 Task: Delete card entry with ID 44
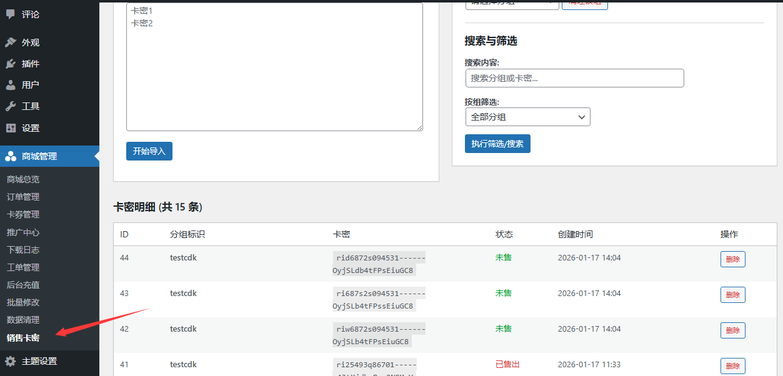point(732,259)
